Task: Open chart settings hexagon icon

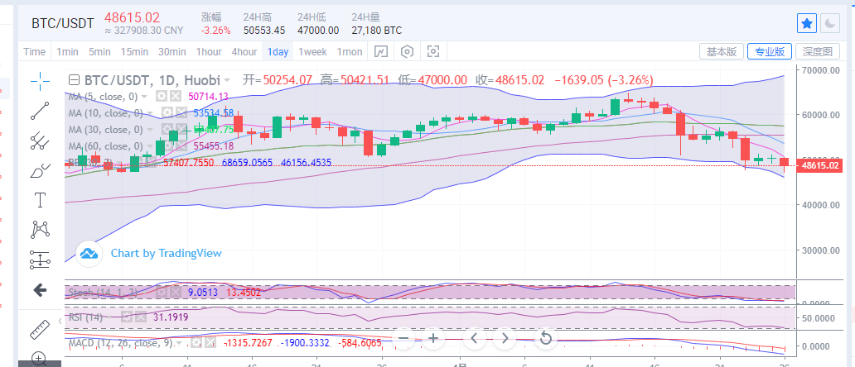Action: (407, 51)
